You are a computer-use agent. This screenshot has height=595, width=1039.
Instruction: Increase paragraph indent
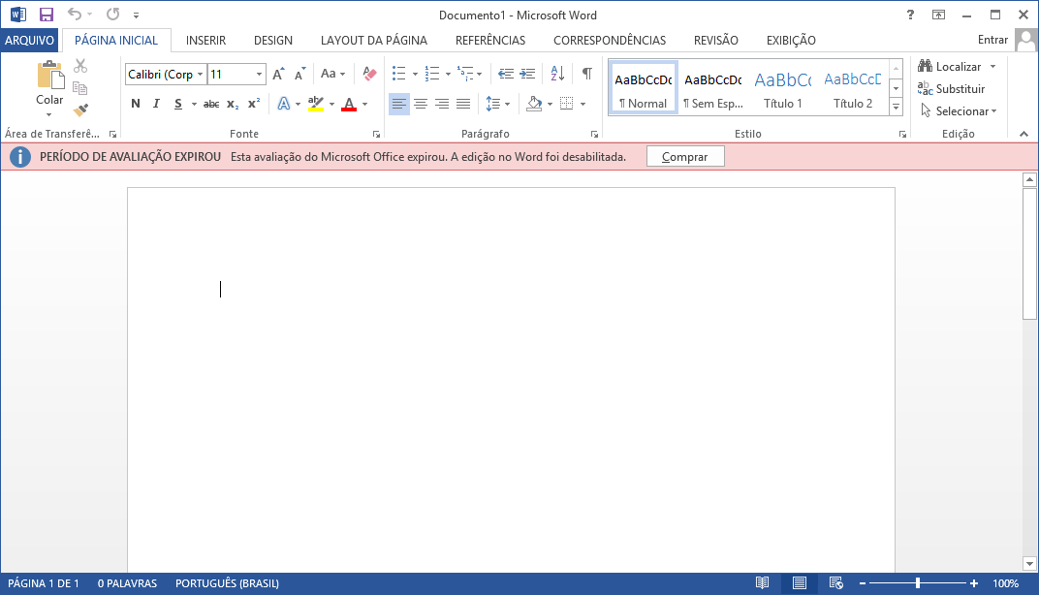tap(527, 74)
